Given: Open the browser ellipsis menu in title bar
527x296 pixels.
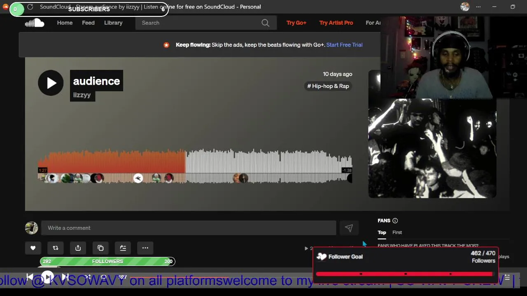Looking at the screenshot, I should [x=478, y=7].
